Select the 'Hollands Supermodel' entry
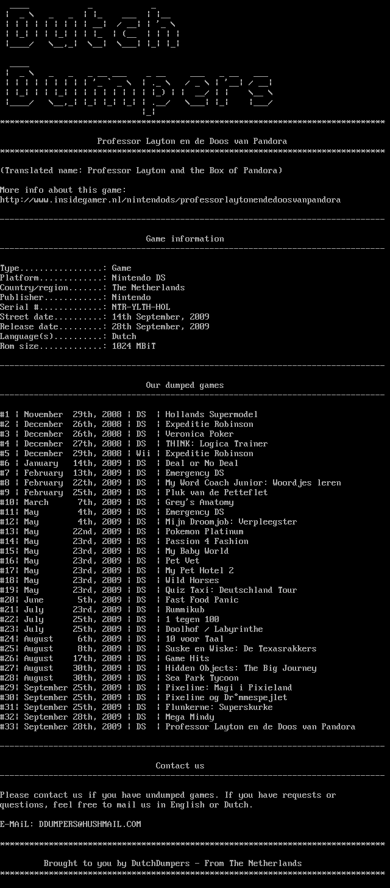 click(211, 415)
